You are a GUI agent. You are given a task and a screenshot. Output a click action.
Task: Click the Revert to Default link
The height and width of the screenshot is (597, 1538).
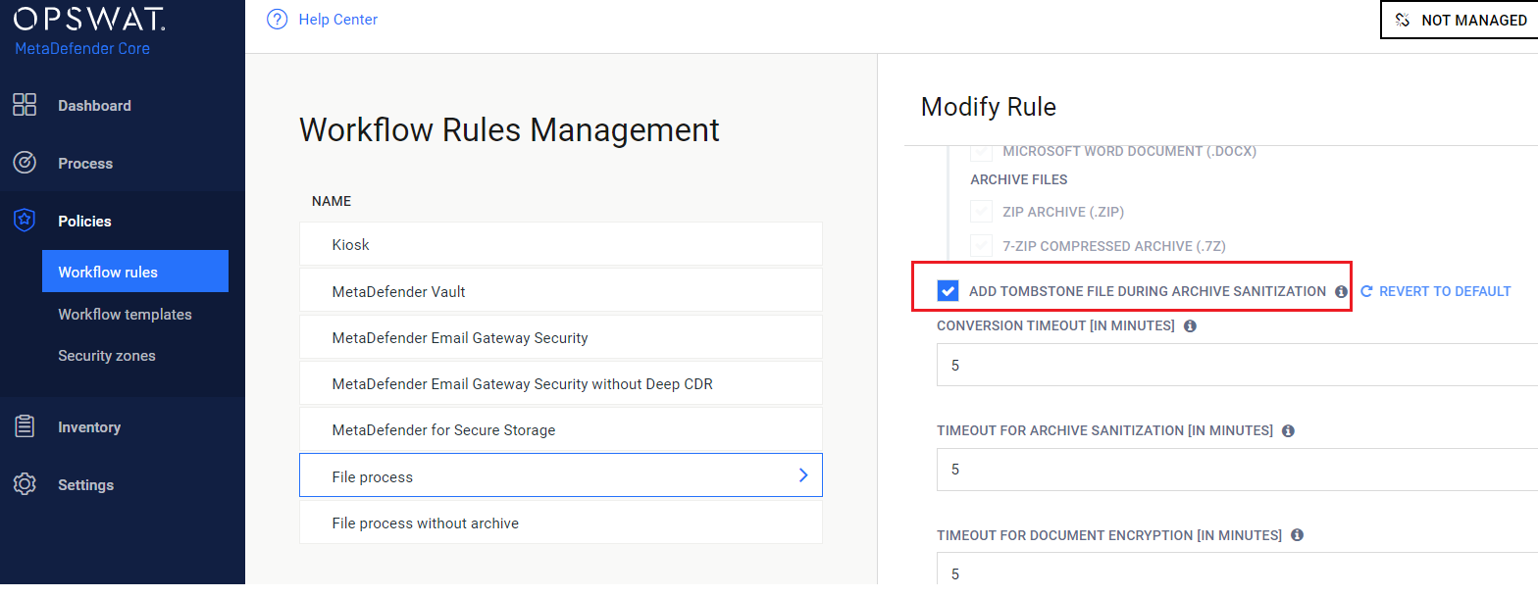click(1445, 291)
